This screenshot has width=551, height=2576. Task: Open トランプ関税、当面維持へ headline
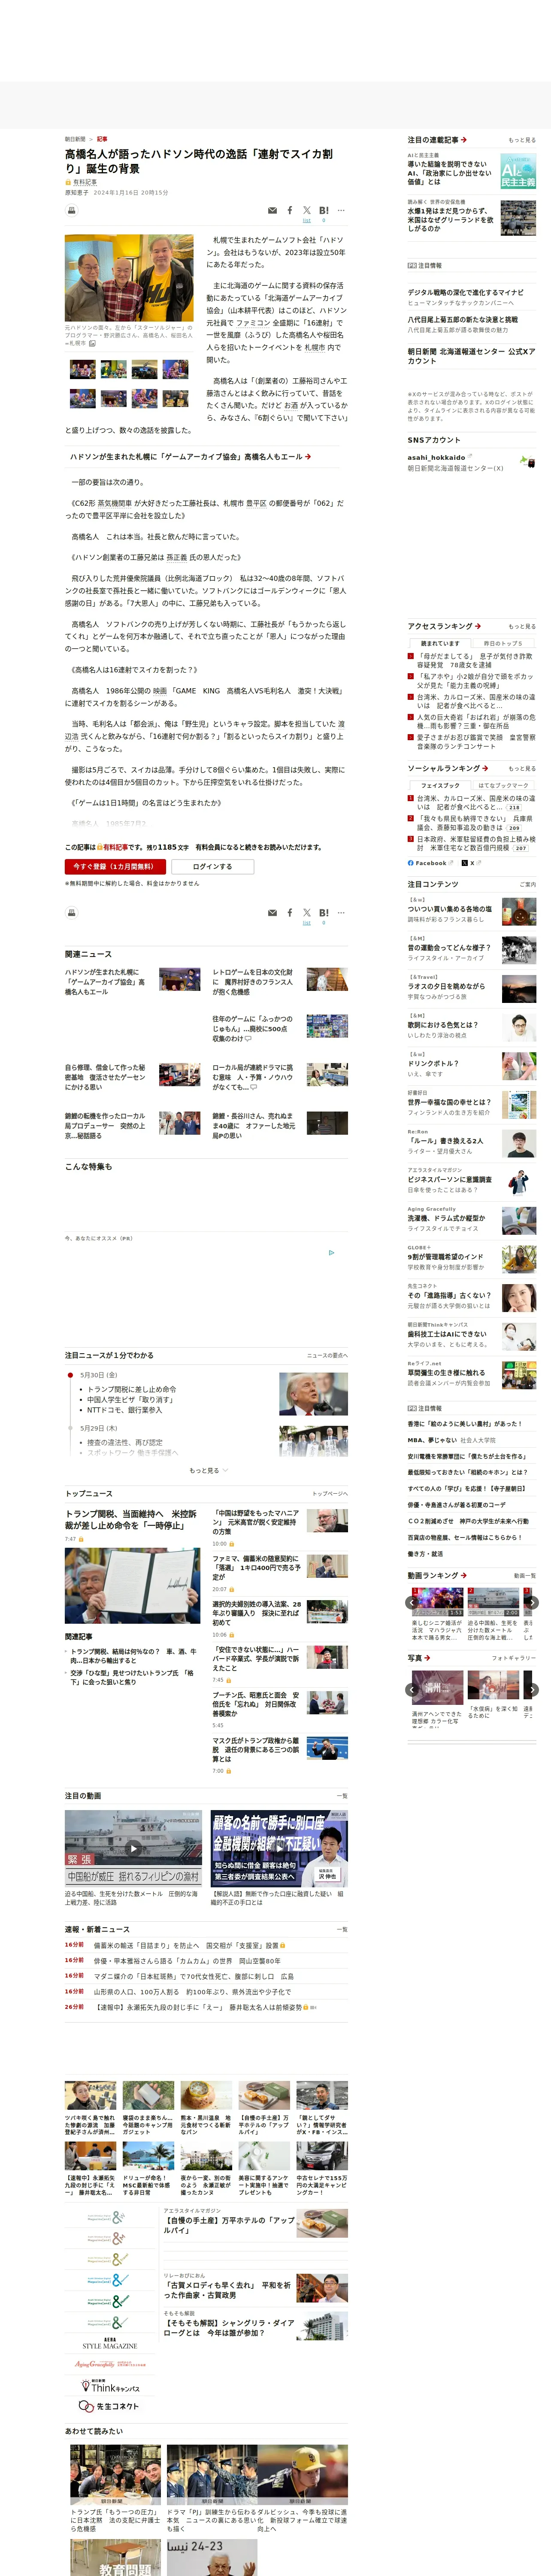point(131,1520)
